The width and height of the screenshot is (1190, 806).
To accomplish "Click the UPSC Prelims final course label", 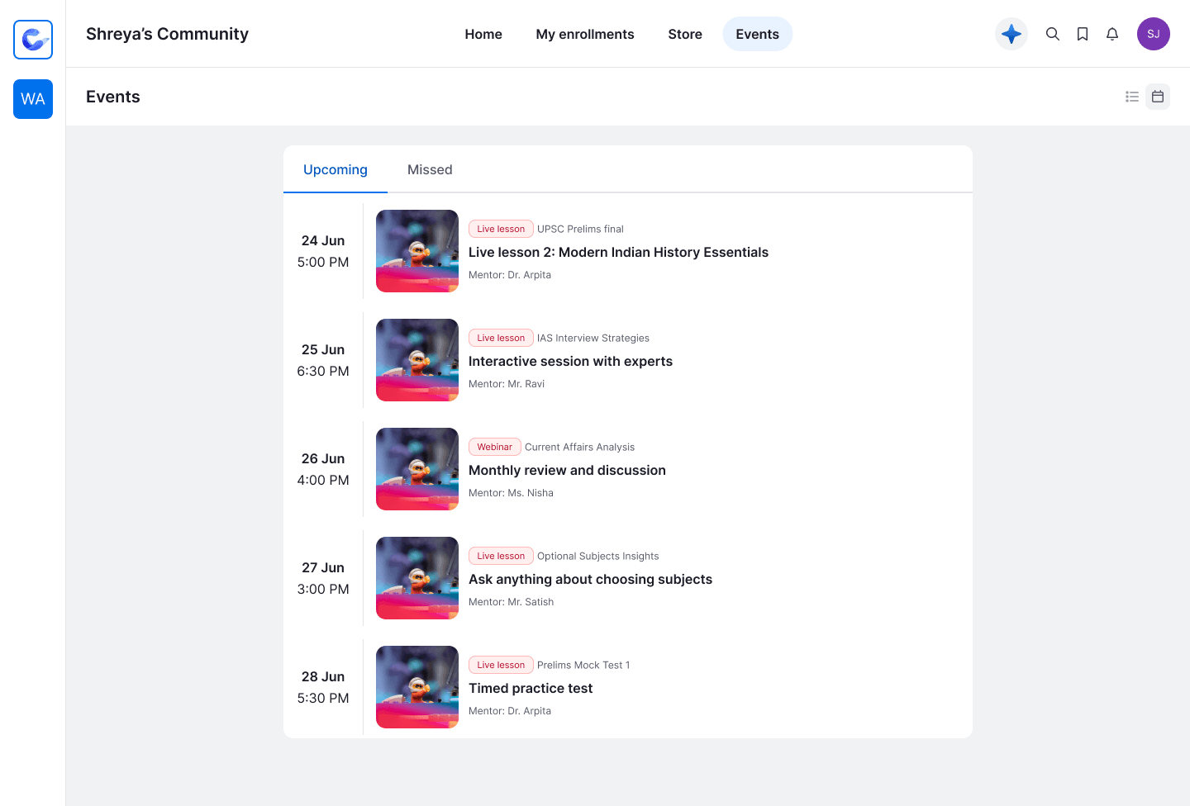I will (580, 229).
